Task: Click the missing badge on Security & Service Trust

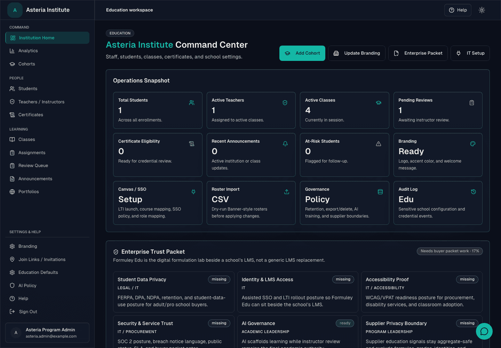Action: [219, 323]
